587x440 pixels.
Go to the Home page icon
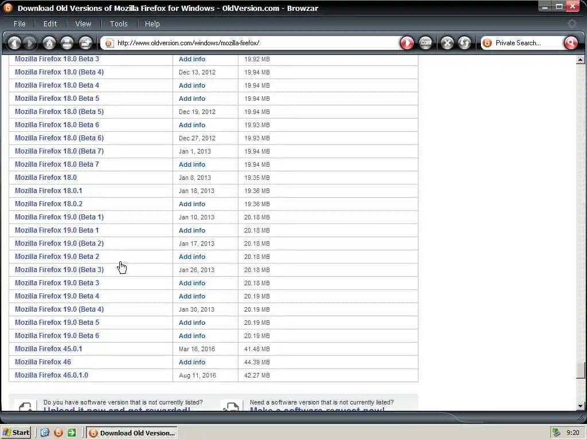tap(49, 43)
